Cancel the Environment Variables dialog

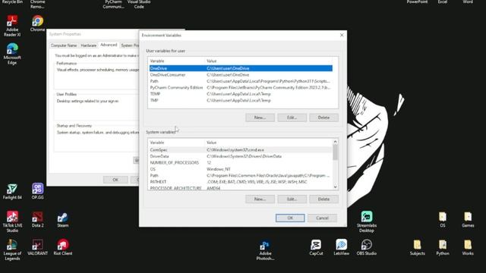coord(322,218)
